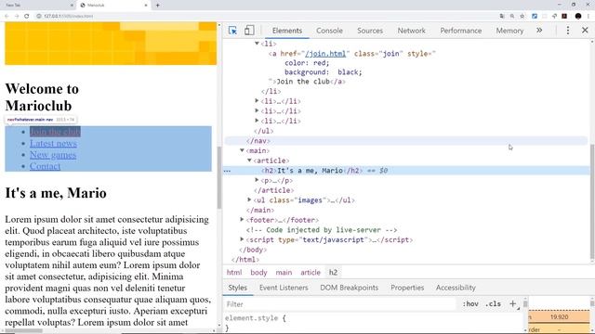Go forward in browser history
Screen dimensions: 595x334
tap(17, 16)
